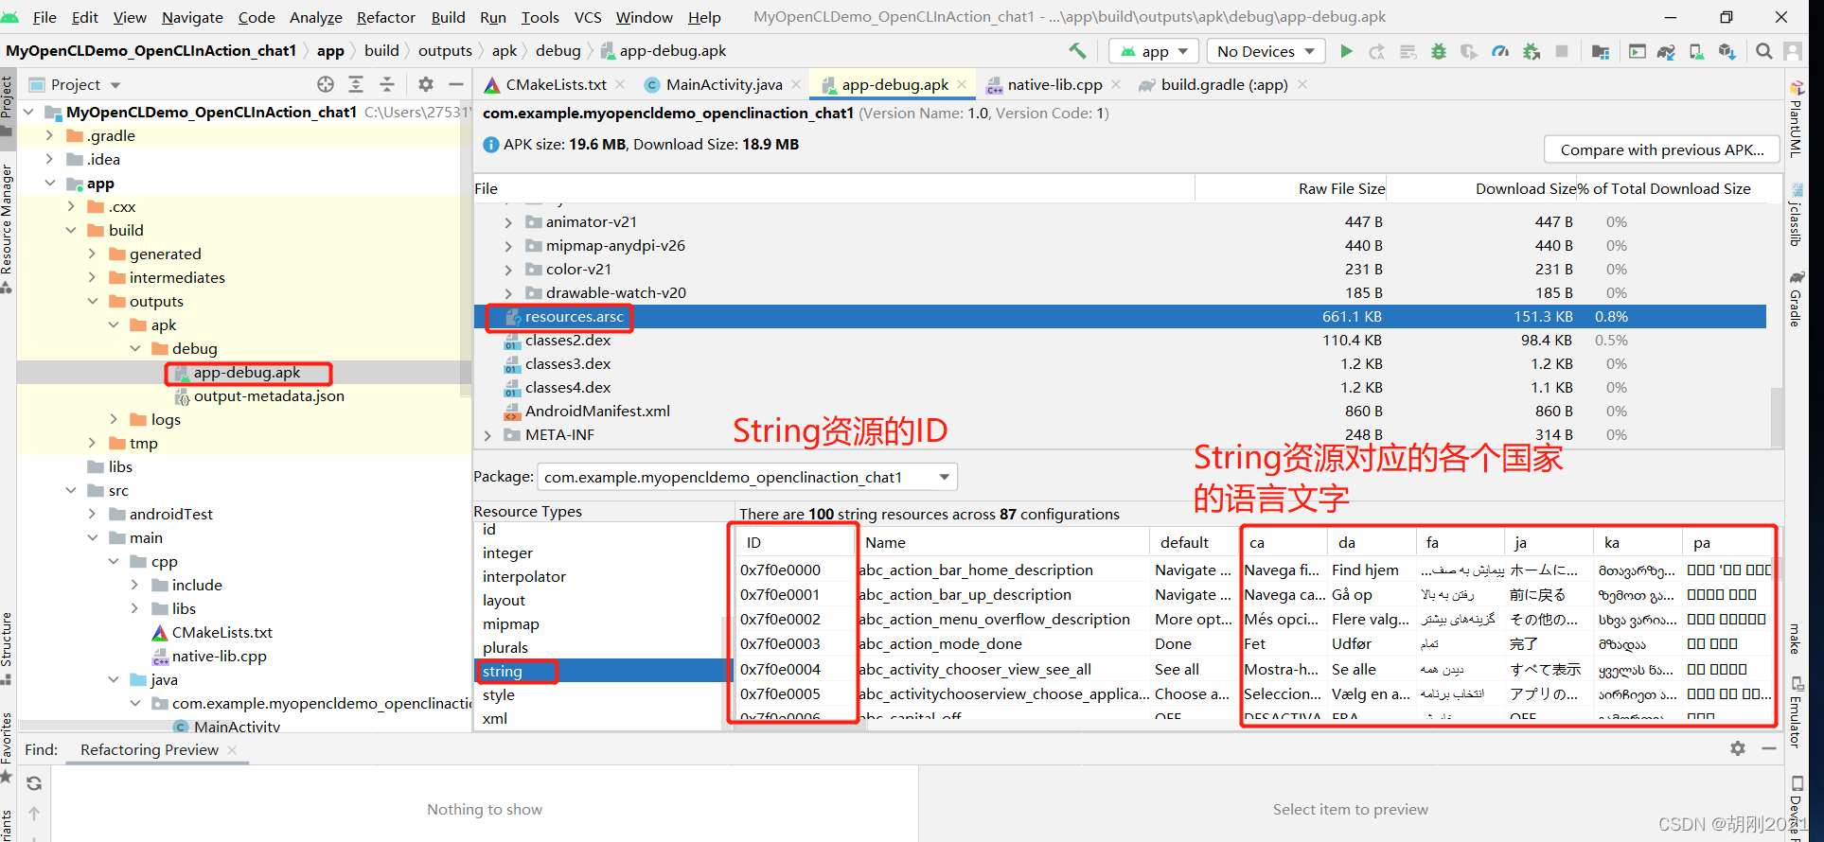Viewport: 1824px width, 842px height.
Task: Select resources.arsc row in APK files
Action: 1120,317
